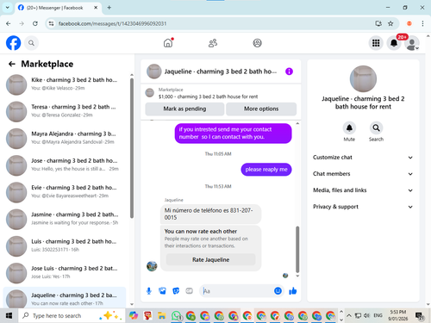Open Copilot icon in taskbar

[x=134, y=316]
